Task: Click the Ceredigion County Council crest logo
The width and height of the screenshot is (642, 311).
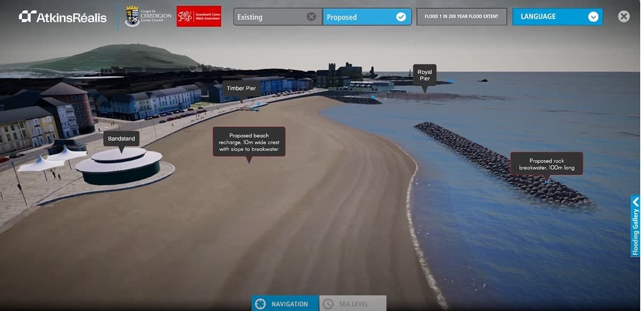Action: [148, 16]
